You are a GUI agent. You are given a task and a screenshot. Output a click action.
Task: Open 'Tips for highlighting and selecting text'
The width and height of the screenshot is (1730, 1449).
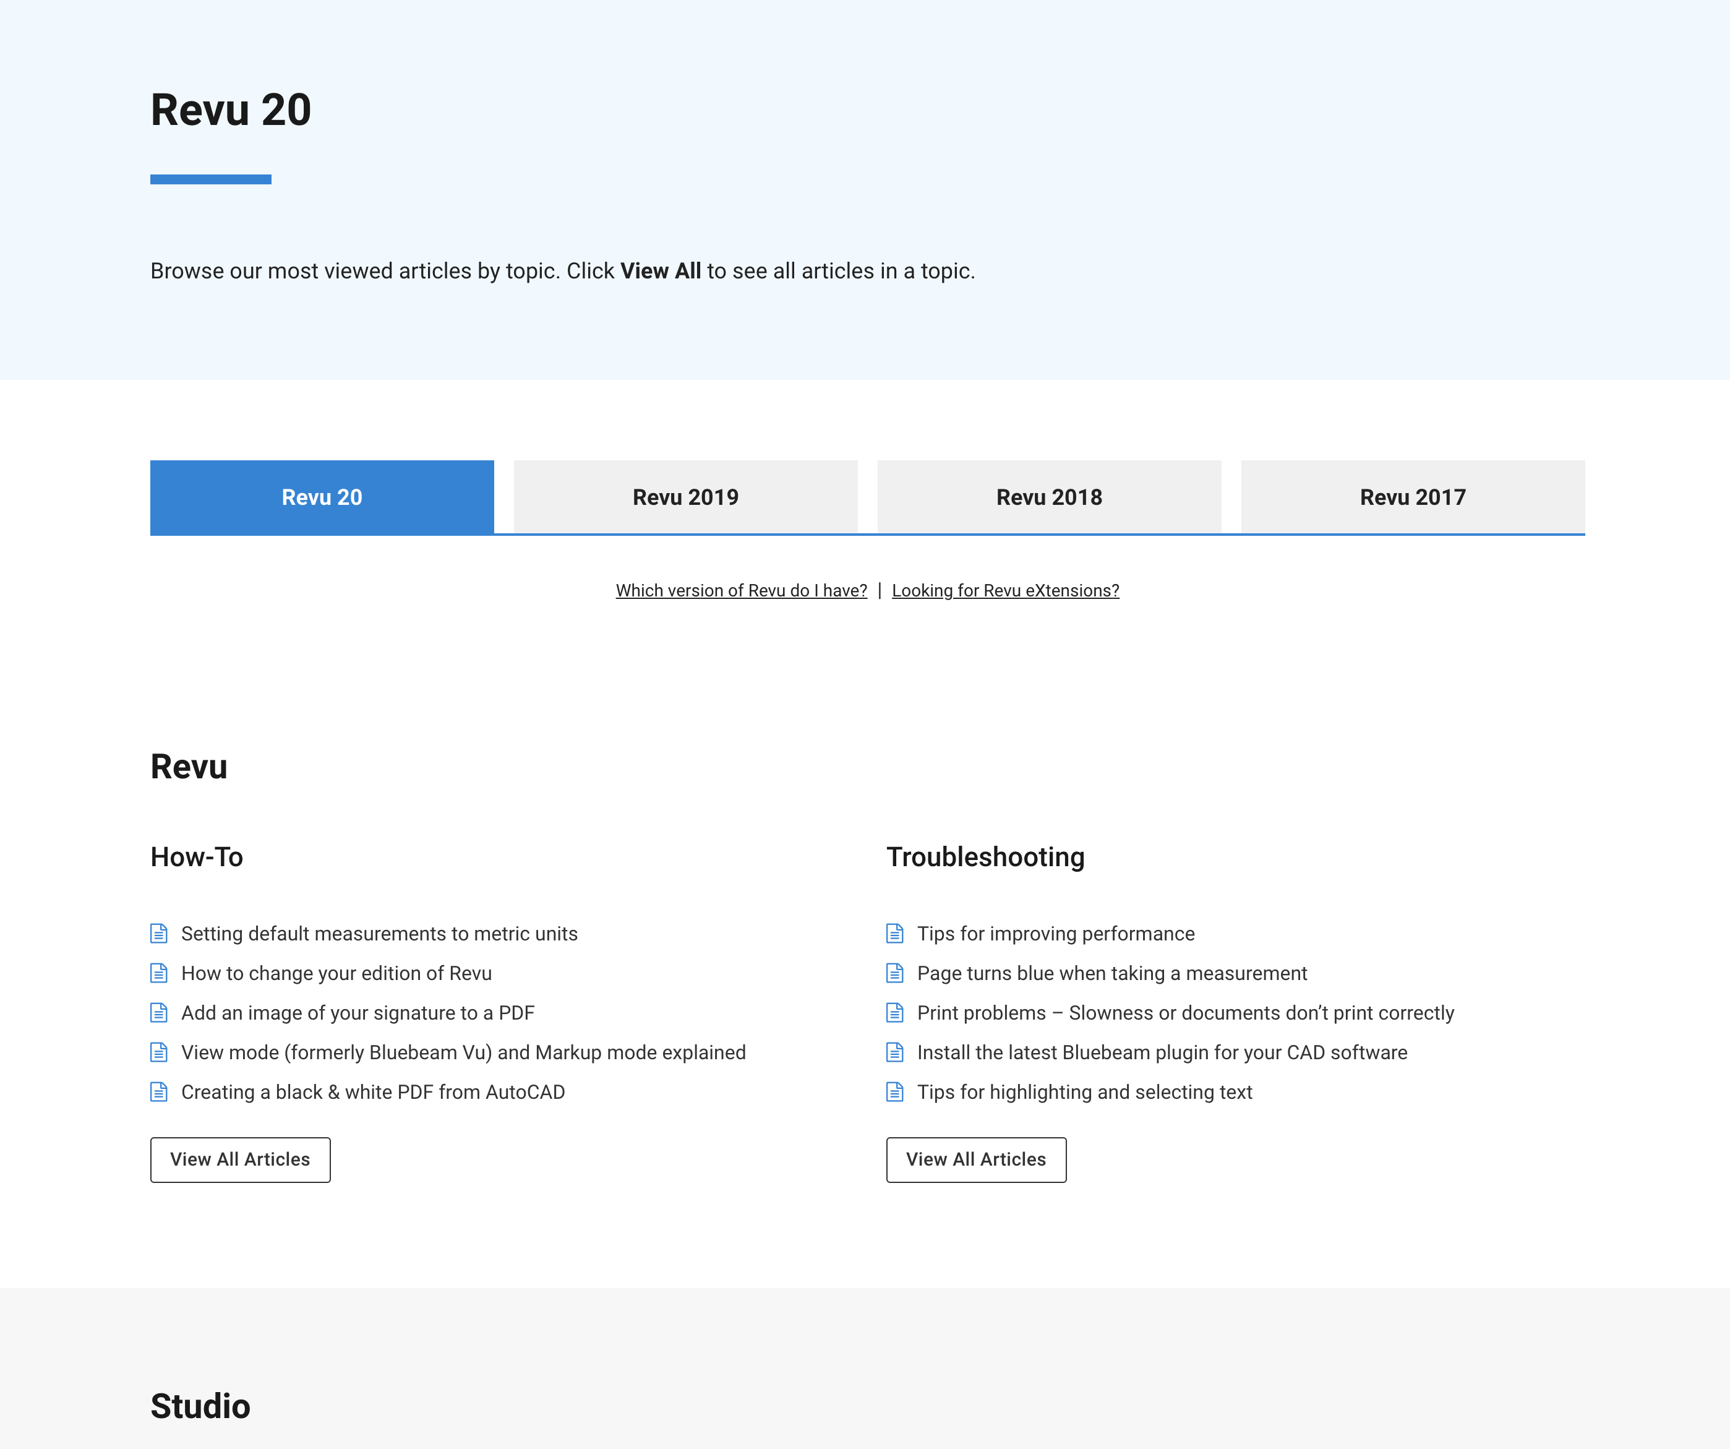pos(1084,1091)
